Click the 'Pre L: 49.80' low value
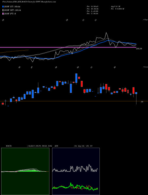148x195 pixels. 92,11
